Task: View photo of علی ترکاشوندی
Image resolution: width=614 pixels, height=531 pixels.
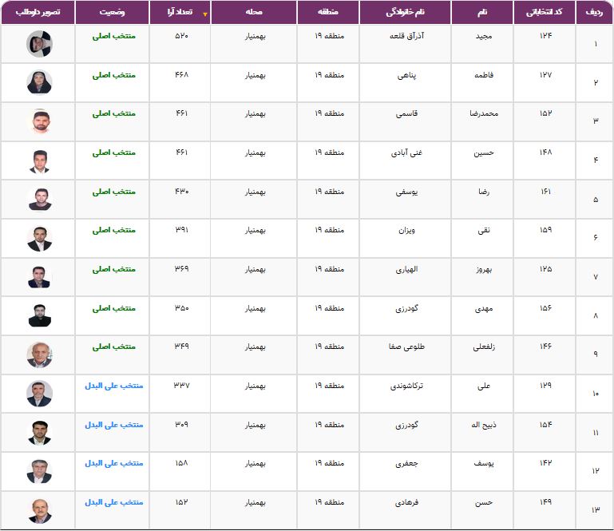Action: (x=39, y=394)
